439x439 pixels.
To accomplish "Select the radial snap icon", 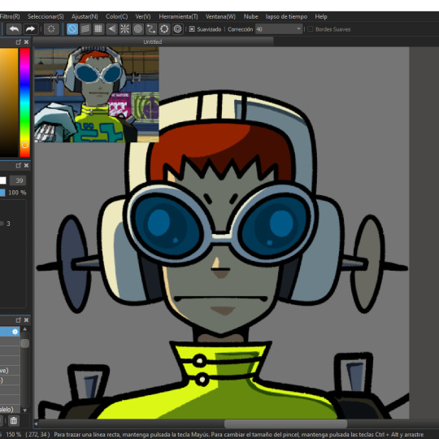I will 125,29.
